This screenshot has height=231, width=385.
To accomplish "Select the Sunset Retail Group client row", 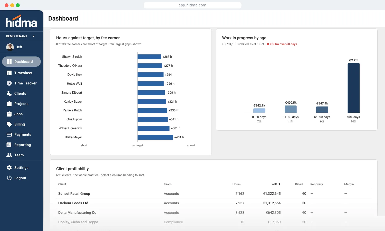I will coord(214,194).
